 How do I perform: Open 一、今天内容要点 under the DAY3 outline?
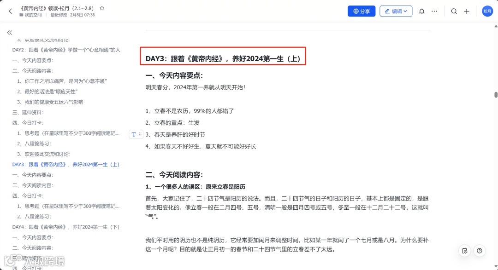[33, 175]
